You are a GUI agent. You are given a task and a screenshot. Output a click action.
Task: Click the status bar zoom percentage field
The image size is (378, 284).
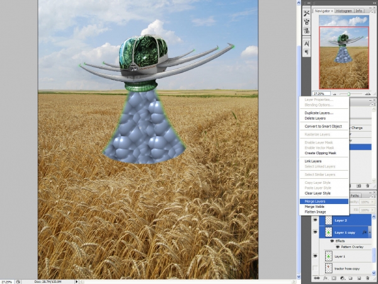point(6,281)
